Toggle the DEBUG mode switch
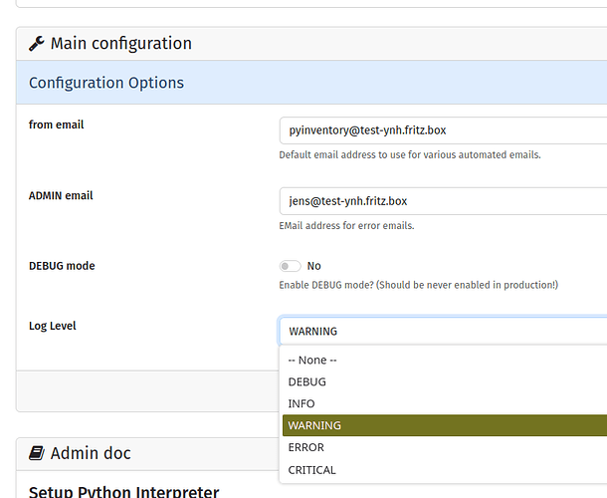Viewport: 607px width, 498px height. pyautogui.click(x=290, y=266)
